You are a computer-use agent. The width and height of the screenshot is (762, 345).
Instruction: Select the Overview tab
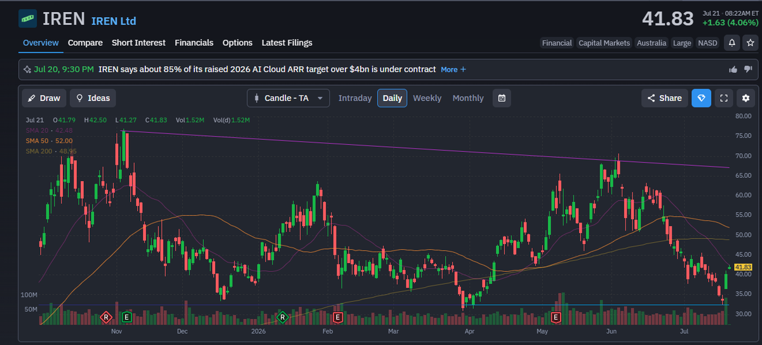click(41, 43)
